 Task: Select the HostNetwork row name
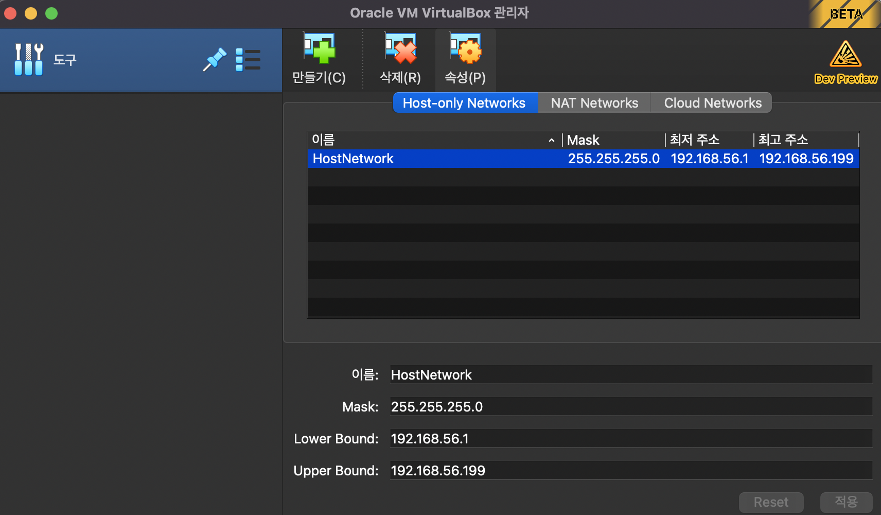pos(353,159)
